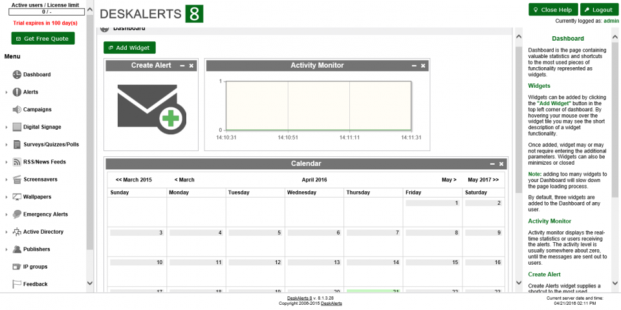Close the Calendar widget
The height and width of the screenshot is (310, 621).
tap(501, 163)
